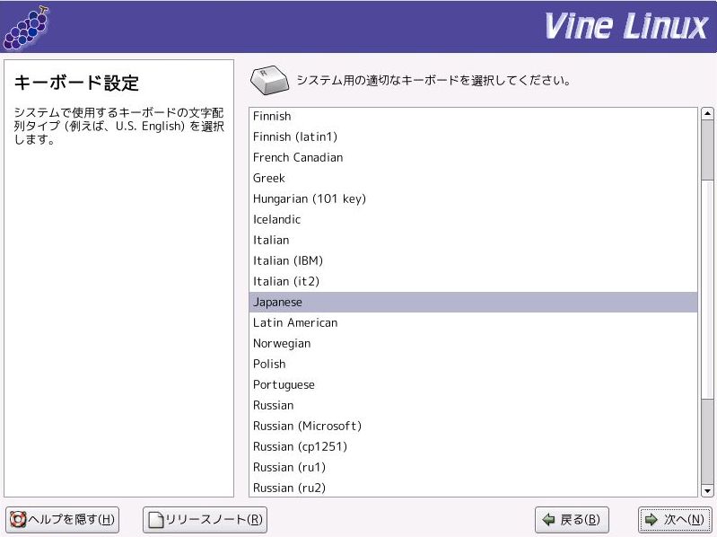Click the Vine Linux grape logo

25,28
